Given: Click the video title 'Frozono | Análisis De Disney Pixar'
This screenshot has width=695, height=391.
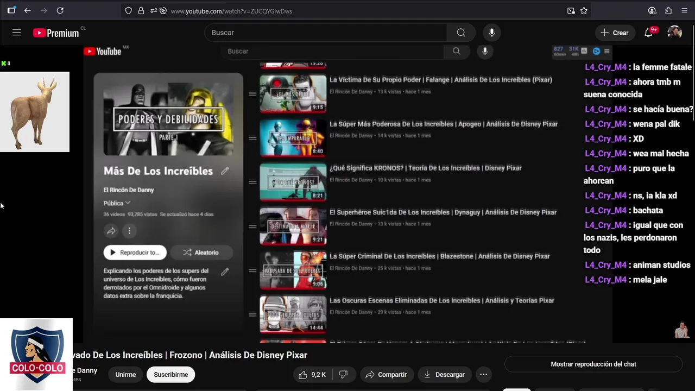Looking at the screenshot, I should point(238,355).
